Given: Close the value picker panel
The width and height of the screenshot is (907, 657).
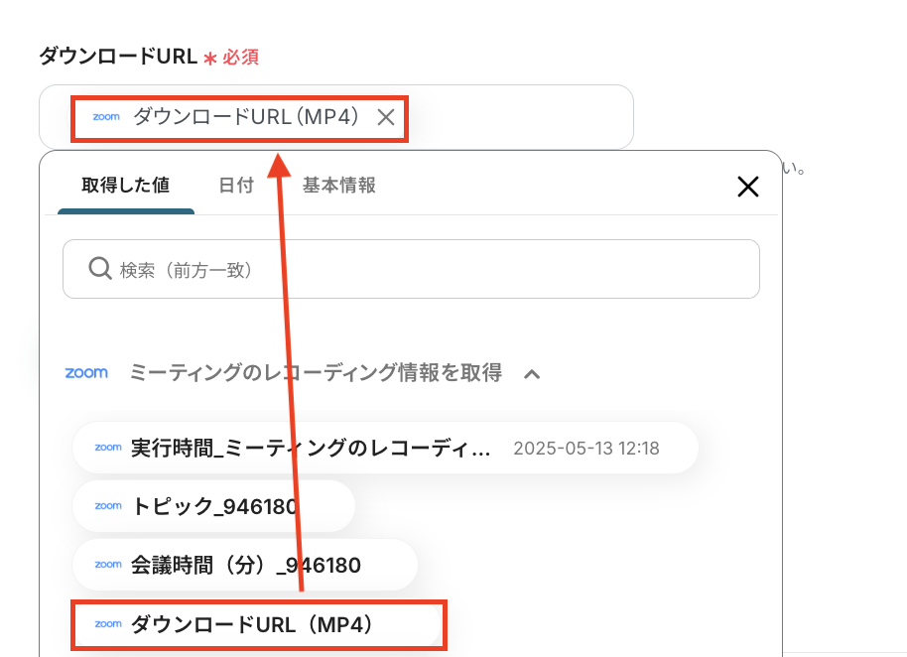Looking at the screenshot, I should (747, 186).
